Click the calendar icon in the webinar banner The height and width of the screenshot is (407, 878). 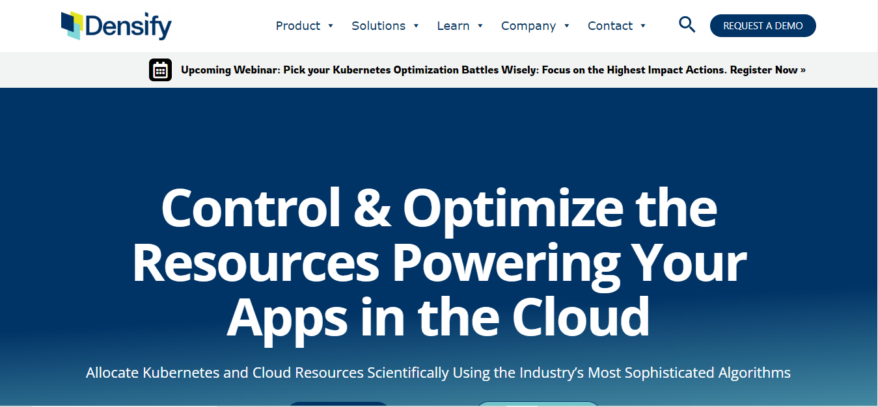point(160,70)
